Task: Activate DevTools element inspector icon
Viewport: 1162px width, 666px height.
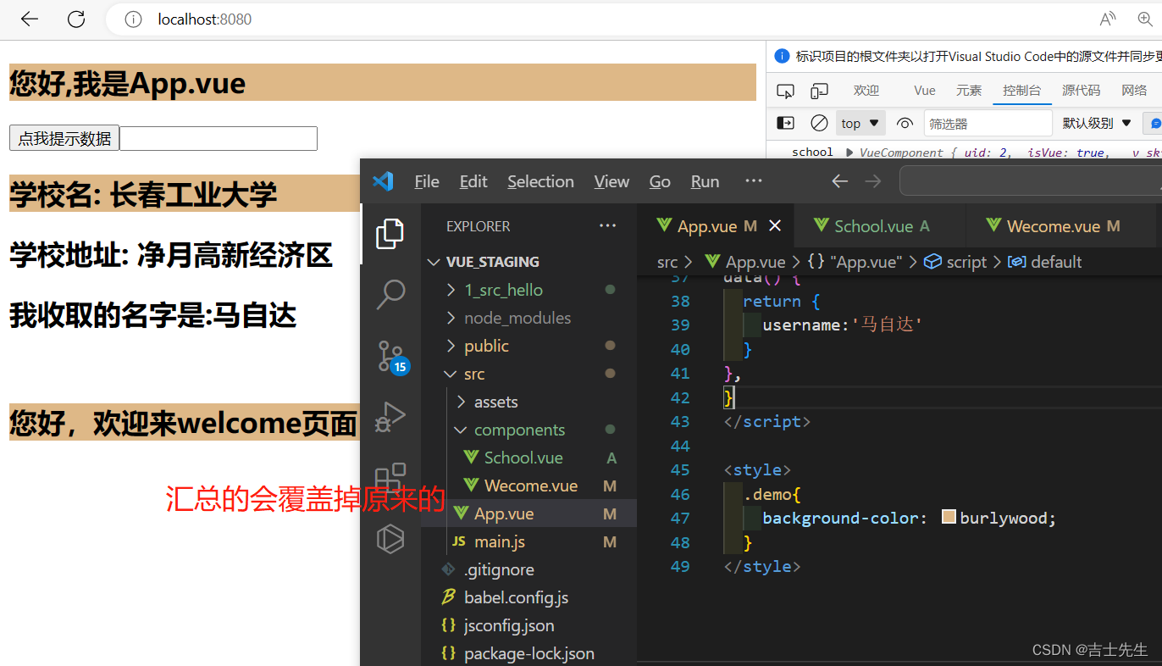Action: click(x=785, y=91)
